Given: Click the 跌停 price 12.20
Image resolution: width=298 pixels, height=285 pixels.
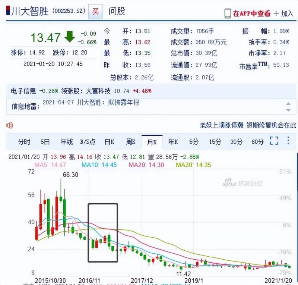Looking at the screenshot, I should point(80,52).
